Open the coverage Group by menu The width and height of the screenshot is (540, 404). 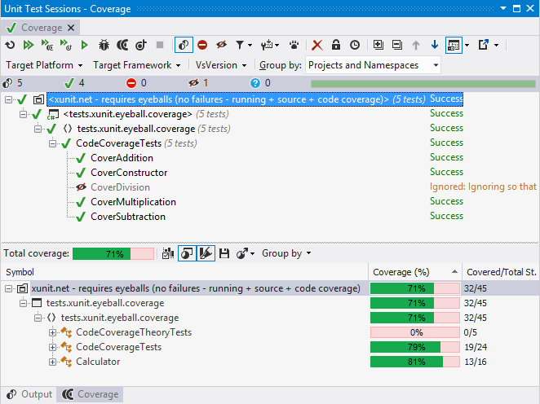tap(286, 253)
